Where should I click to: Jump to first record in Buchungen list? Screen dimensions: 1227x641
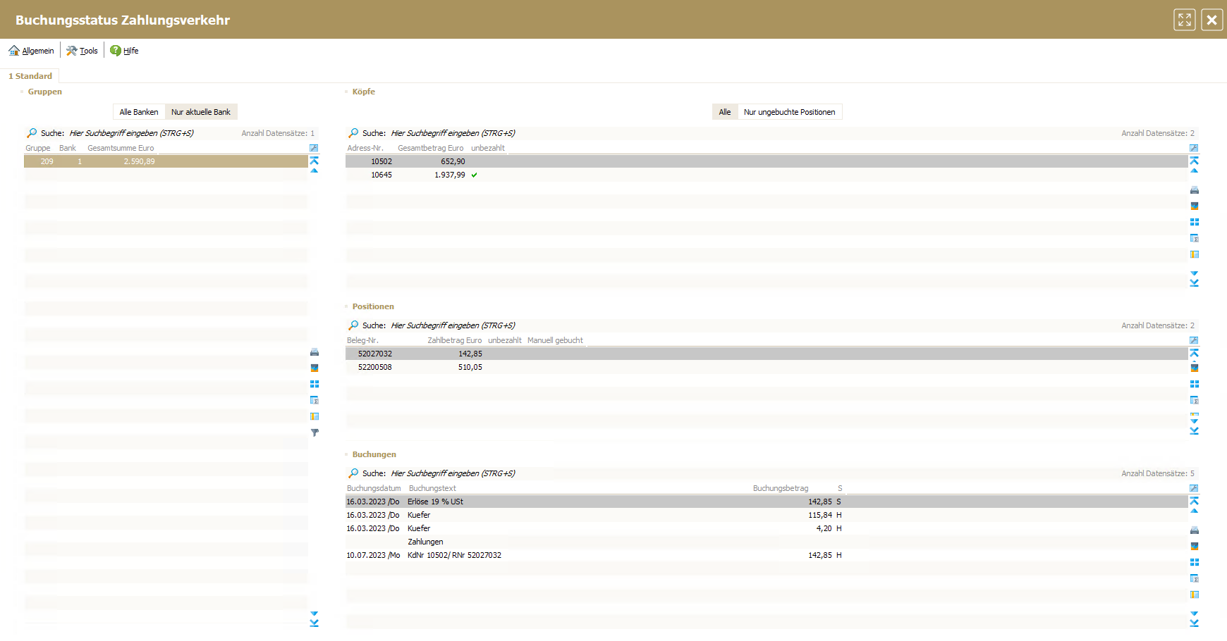coord(1194,500)
